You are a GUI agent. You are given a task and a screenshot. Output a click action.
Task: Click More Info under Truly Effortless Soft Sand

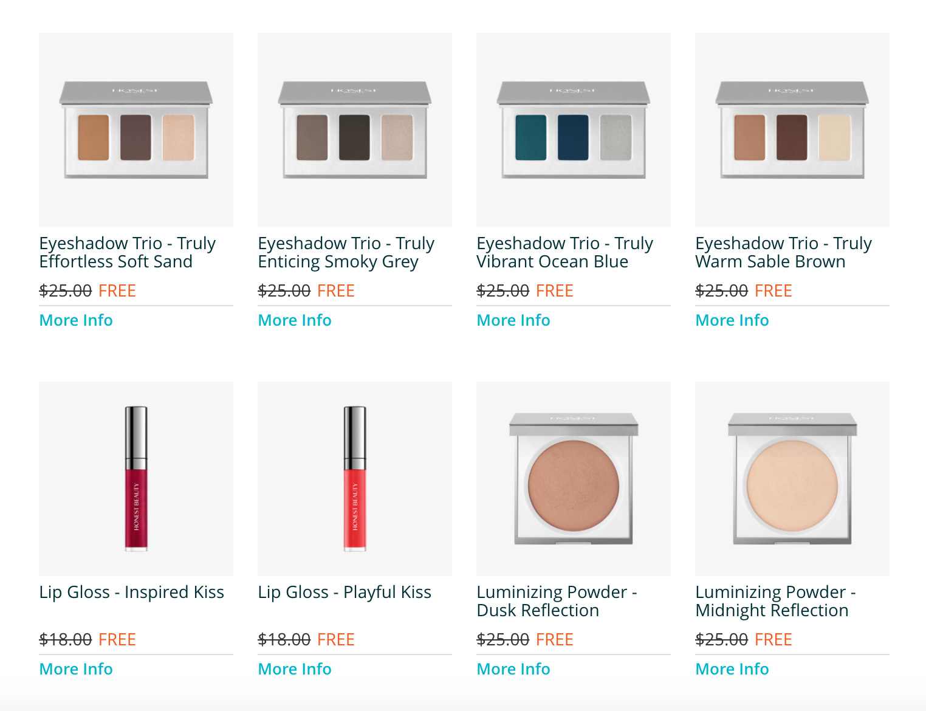(x=76, y=320)
